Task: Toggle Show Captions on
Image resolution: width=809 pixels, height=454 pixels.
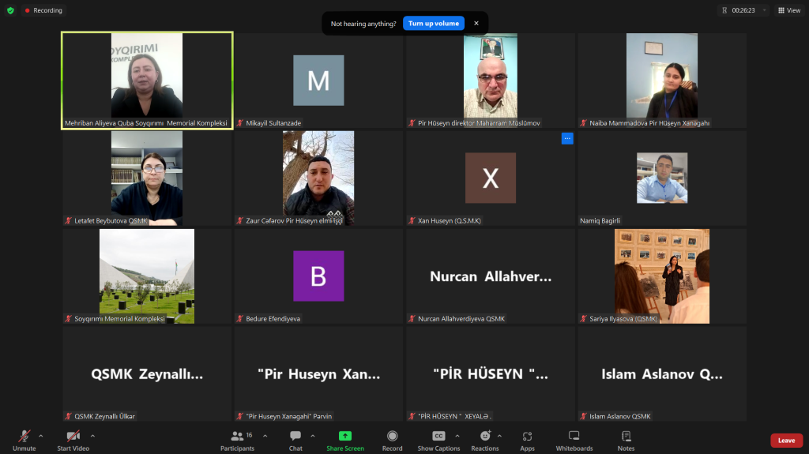Action: coord(438,441)
